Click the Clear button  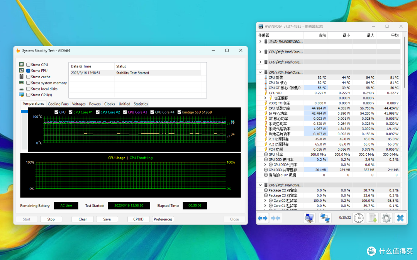click(83, 219)
